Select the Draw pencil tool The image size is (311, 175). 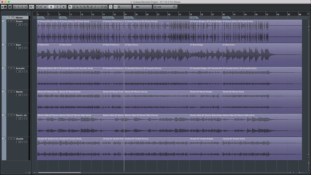[95, 7]
